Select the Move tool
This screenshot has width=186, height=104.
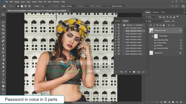(3, 15)
